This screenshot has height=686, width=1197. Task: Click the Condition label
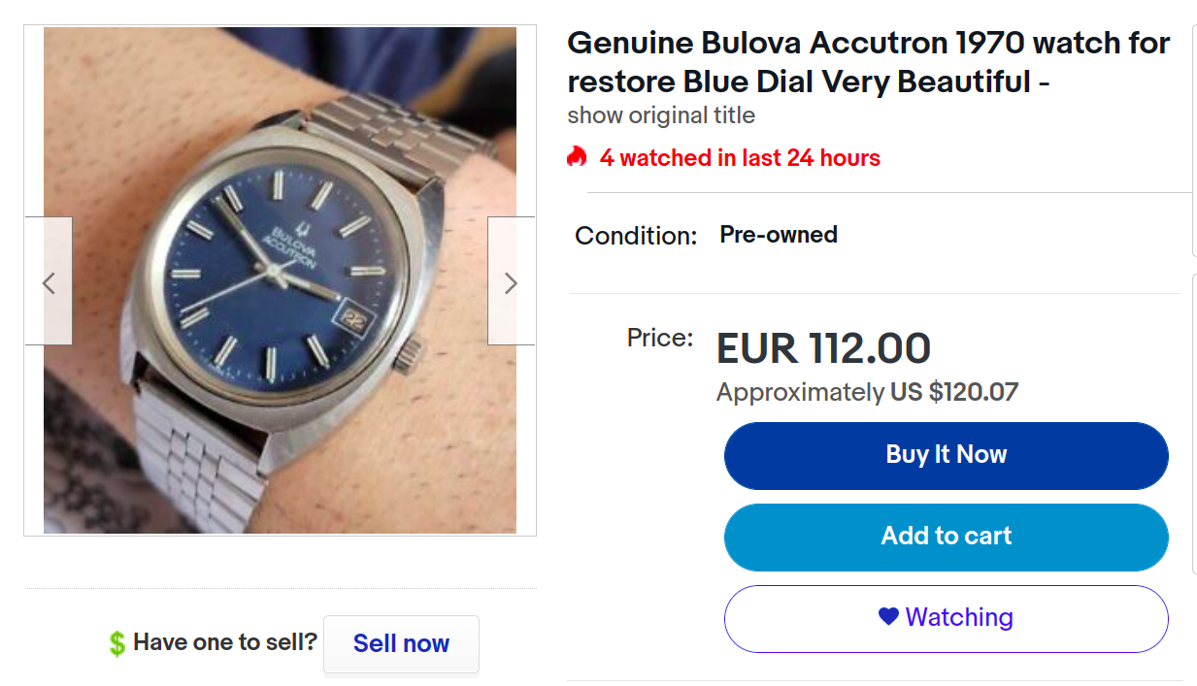(x=636, y=236)
